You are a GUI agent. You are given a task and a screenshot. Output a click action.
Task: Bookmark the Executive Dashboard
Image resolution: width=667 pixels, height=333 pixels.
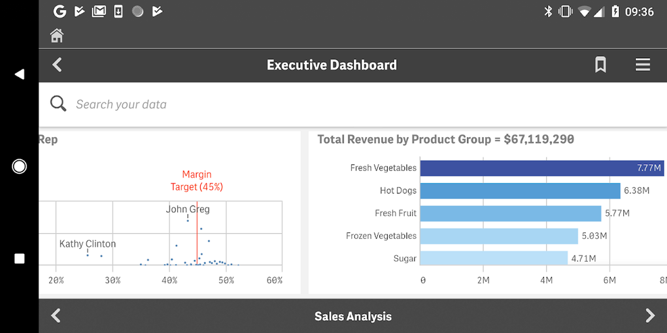tap(600, 65)
